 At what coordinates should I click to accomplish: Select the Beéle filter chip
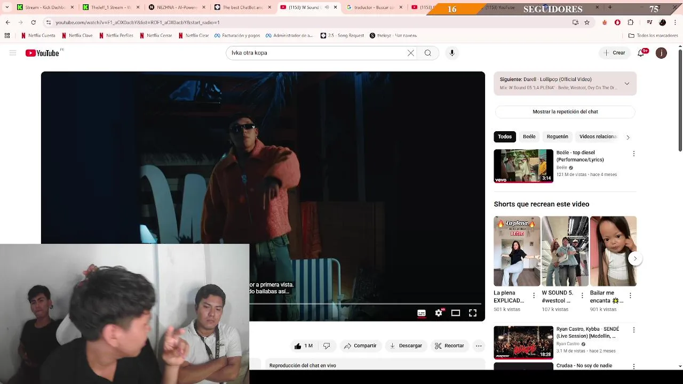tap(529, 137)
